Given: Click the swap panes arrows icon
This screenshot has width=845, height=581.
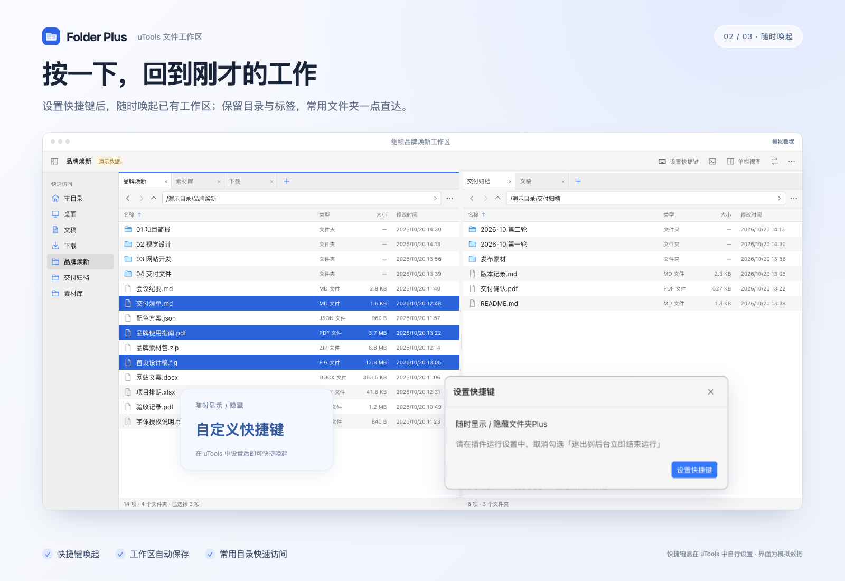Looking at the screenshot, I should (x=775, y=162).
